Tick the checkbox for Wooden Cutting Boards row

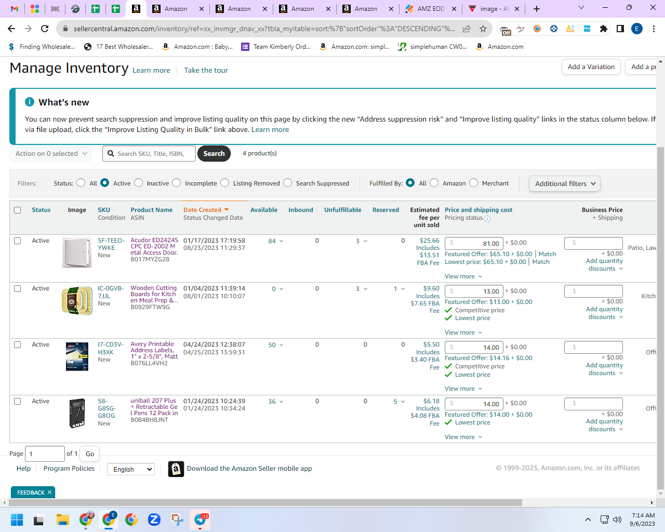click(x=18, y=289)
